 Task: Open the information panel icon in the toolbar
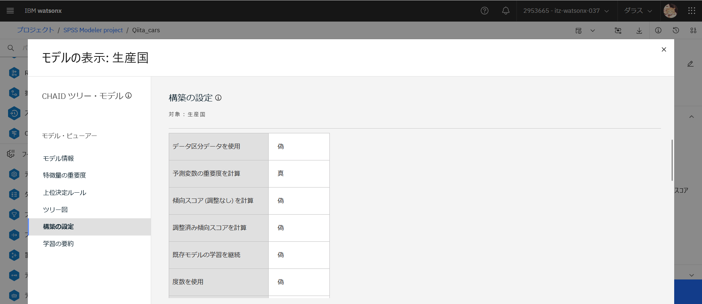[658, 30]
